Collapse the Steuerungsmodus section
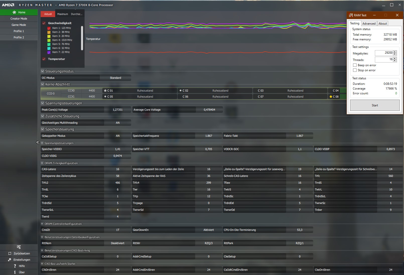The height and width of the screenshot is (275, 404). 42,71
